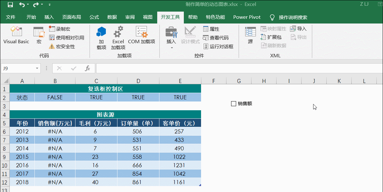This screenshot has height=192, width=383.
Task: Switch to the 开始 (Home) tab
Action: (x=31, y=17)
